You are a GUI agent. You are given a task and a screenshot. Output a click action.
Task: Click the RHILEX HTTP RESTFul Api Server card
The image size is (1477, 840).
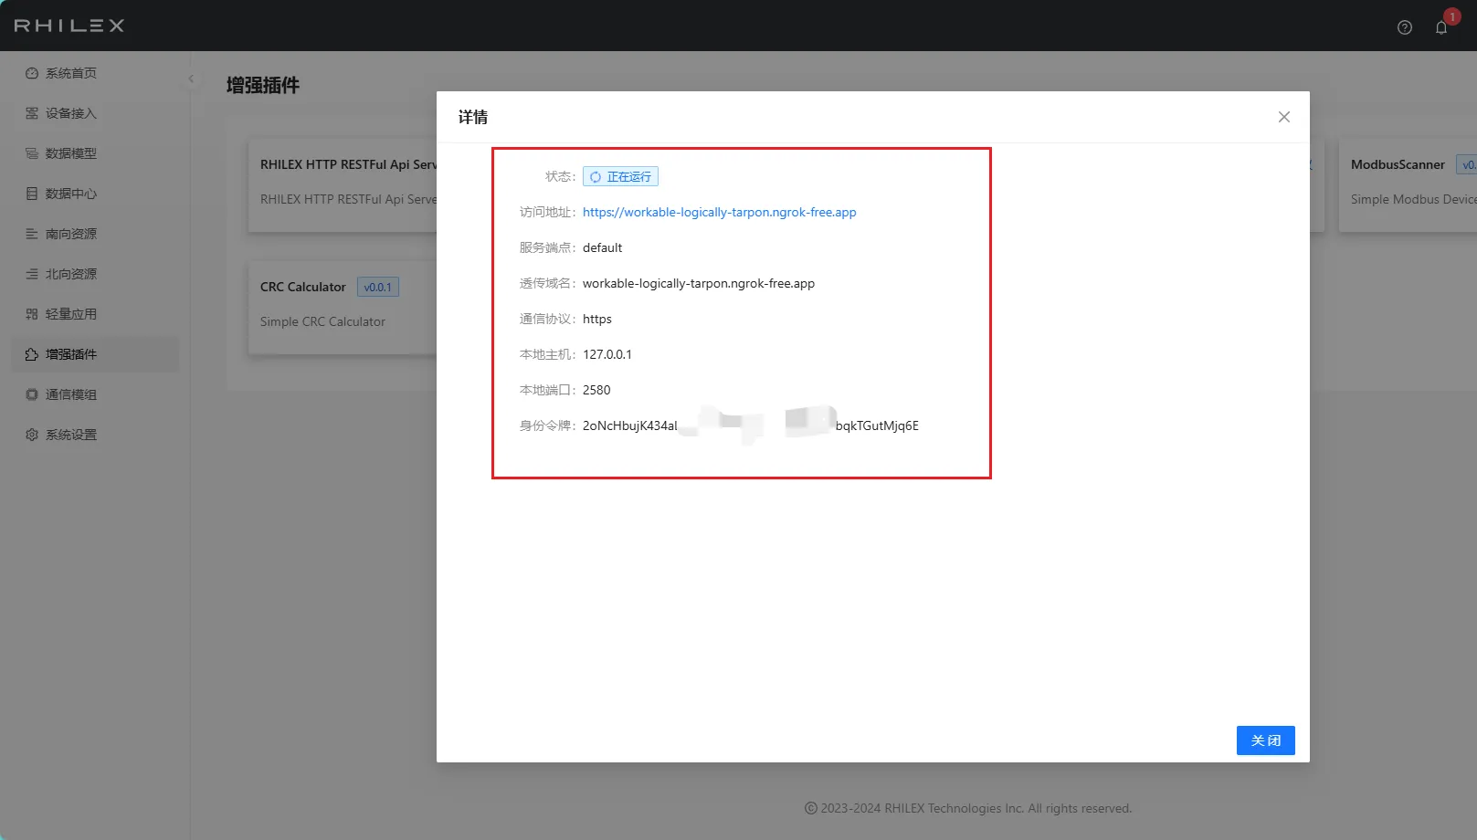tap(343, 186)
